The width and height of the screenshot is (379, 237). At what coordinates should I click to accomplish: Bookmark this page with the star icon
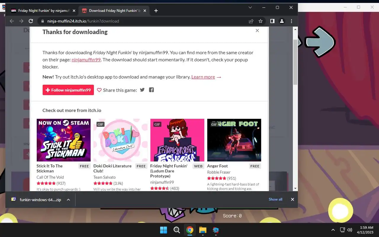click(261, 21)
